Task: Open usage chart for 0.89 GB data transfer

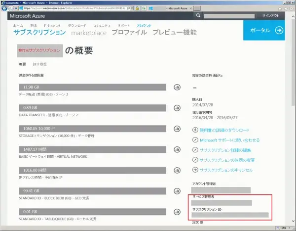Action: click(x=177, y=108)
